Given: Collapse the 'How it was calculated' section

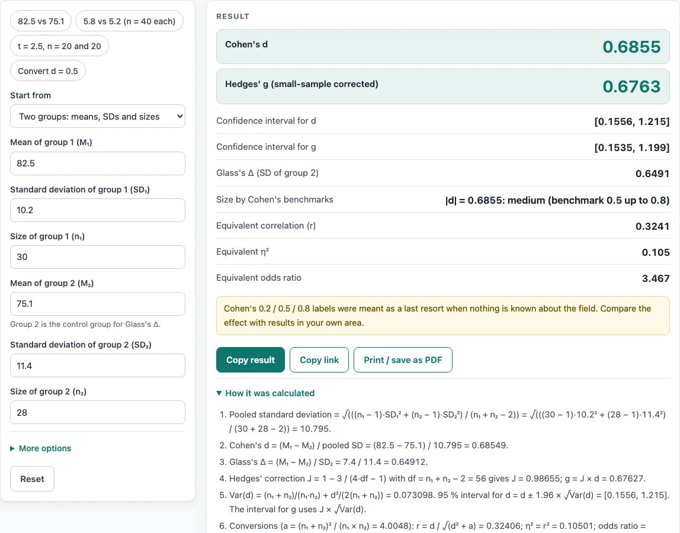Looking at the screenshot, I should (265, 393).
